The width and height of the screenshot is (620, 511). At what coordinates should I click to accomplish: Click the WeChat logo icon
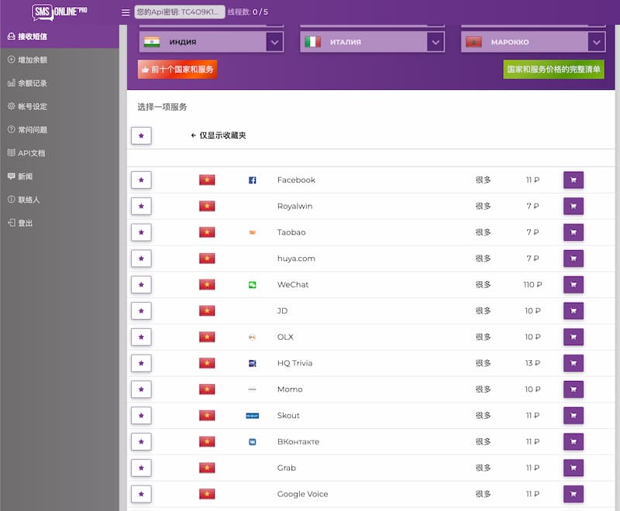(253, 285)
